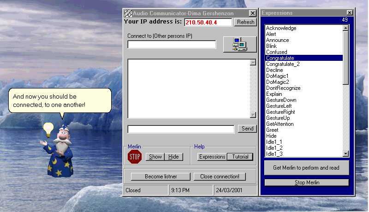Close the Audio Communicator window

[252, 13]
